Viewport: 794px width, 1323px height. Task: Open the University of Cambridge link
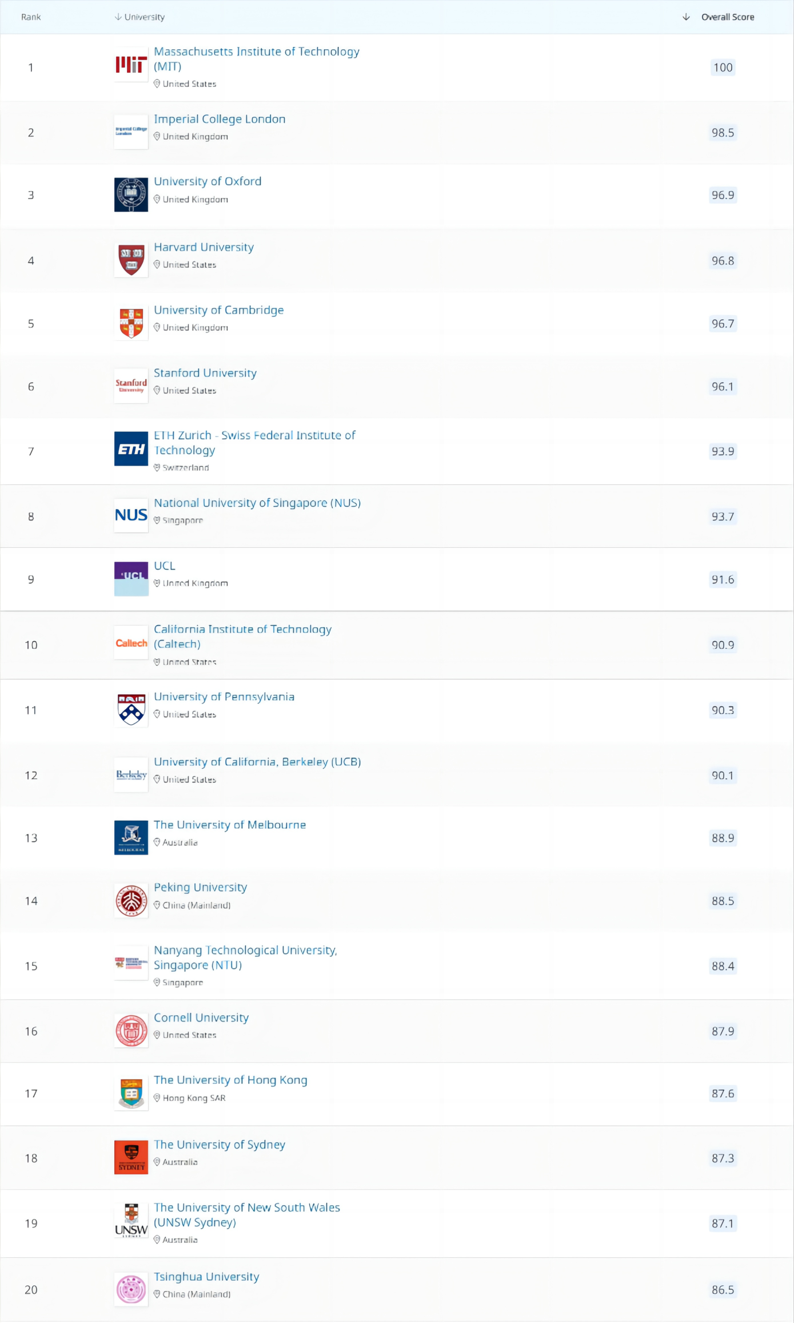click(x=218, y=310)
